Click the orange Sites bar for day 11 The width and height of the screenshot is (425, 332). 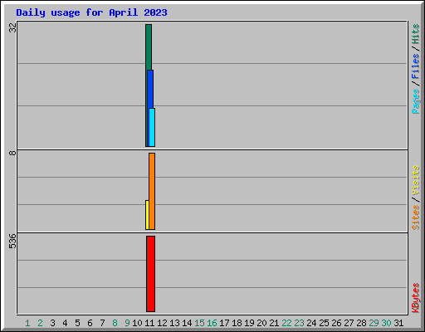pyautogui.click(x=152, y=191)
